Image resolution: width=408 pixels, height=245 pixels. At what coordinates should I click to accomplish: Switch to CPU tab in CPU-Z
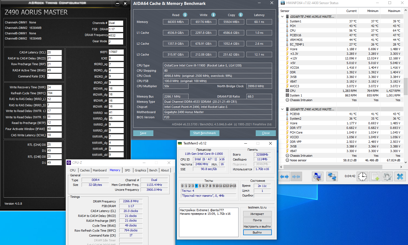tap(73, 170)
